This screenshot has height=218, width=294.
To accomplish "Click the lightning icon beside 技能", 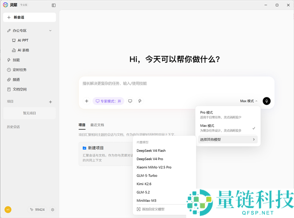I will coord(9,60).
